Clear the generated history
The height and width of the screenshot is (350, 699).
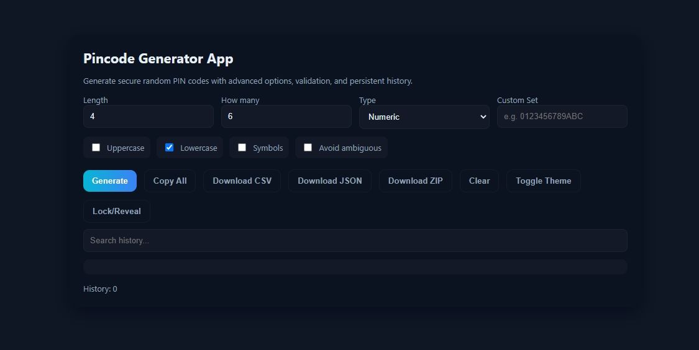click(x=479, y=181)
